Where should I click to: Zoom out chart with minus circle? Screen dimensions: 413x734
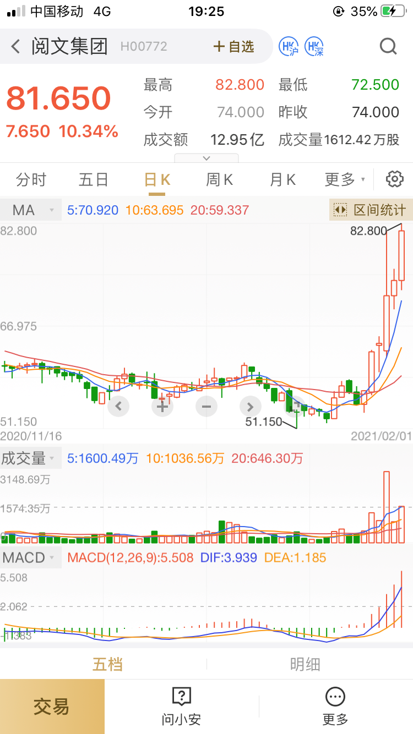206,407
